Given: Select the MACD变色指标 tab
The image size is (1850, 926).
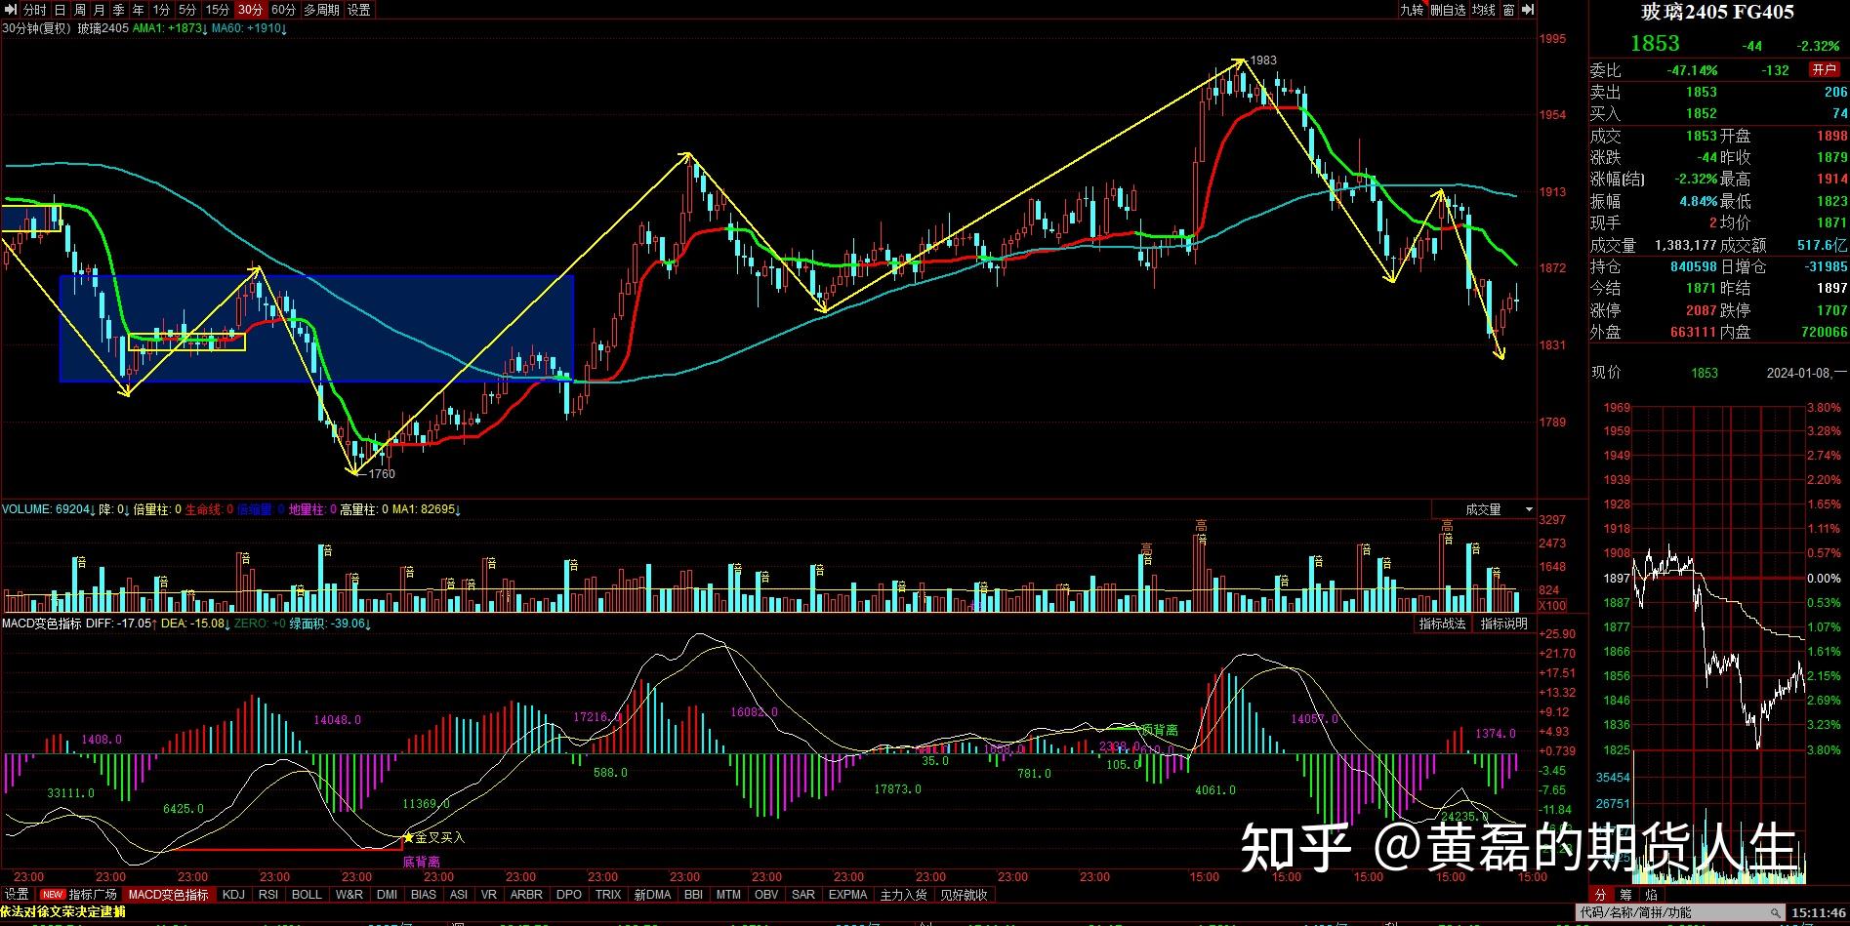Looking at the screenshot, I should [169, 894].
